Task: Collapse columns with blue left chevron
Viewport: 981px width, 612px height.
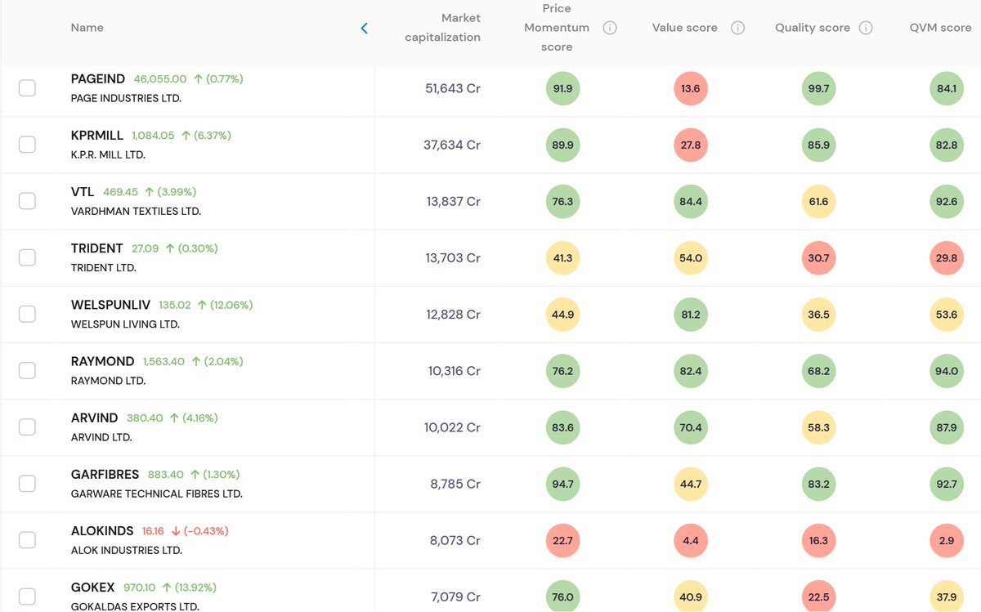Action: (364, 28)
